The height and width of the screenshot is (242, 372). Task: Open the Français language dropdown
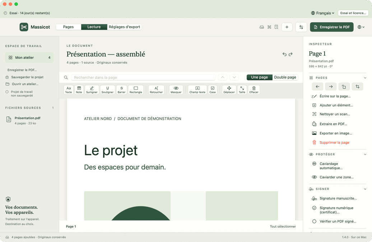pyautogui.click(x=323, y=13)
